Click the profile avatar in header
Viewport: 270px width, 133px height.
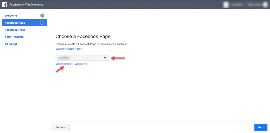[x=265, y=5]
